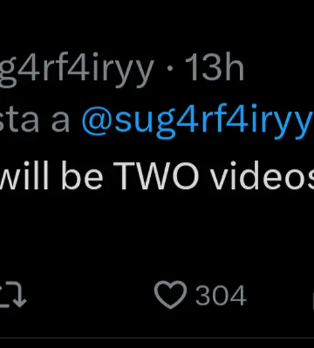Select the capitalized word TWO in tweet
Viewport: 314px width, 348px height.
coord(156,175)
